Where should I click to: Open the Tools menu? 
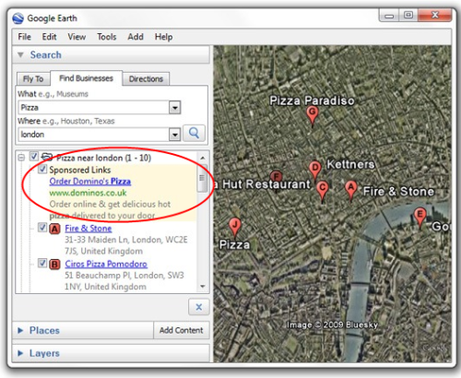click(107, 37)
